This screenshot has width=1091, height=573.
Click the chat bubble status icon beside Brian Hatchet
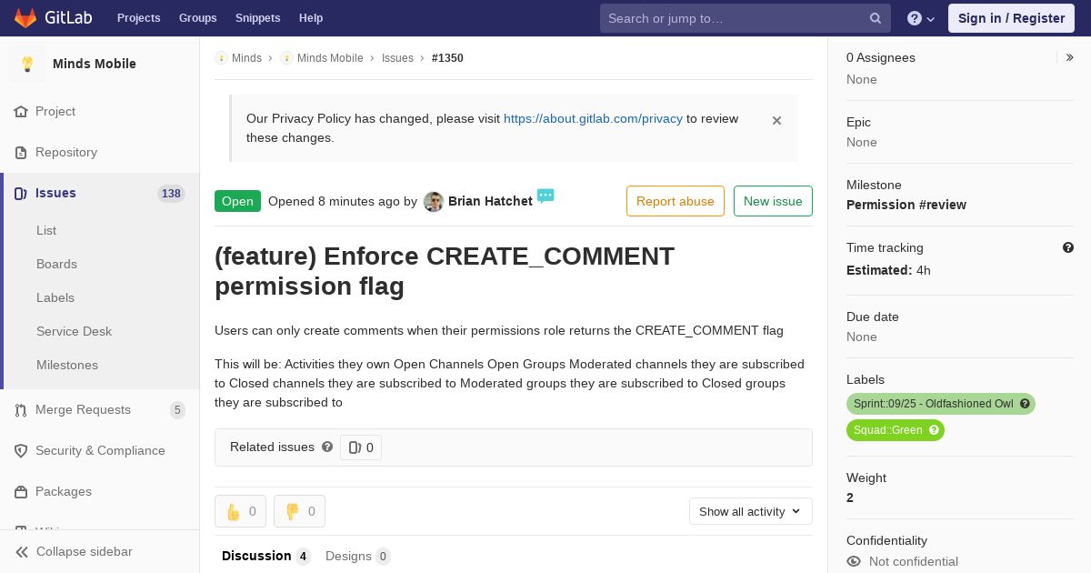point(545,196)
